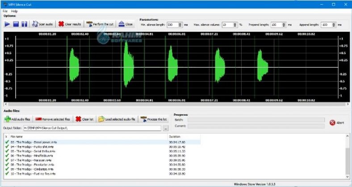Click the Add audio files button

pyautogui.click(x=18, y=119)
